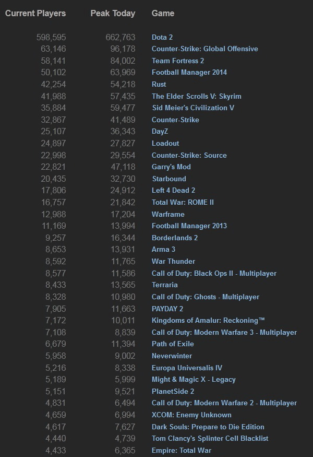Viewport: 313px width, 457px height.
Task: Select Empire: Total War link
Action: [x=181, y=450]
